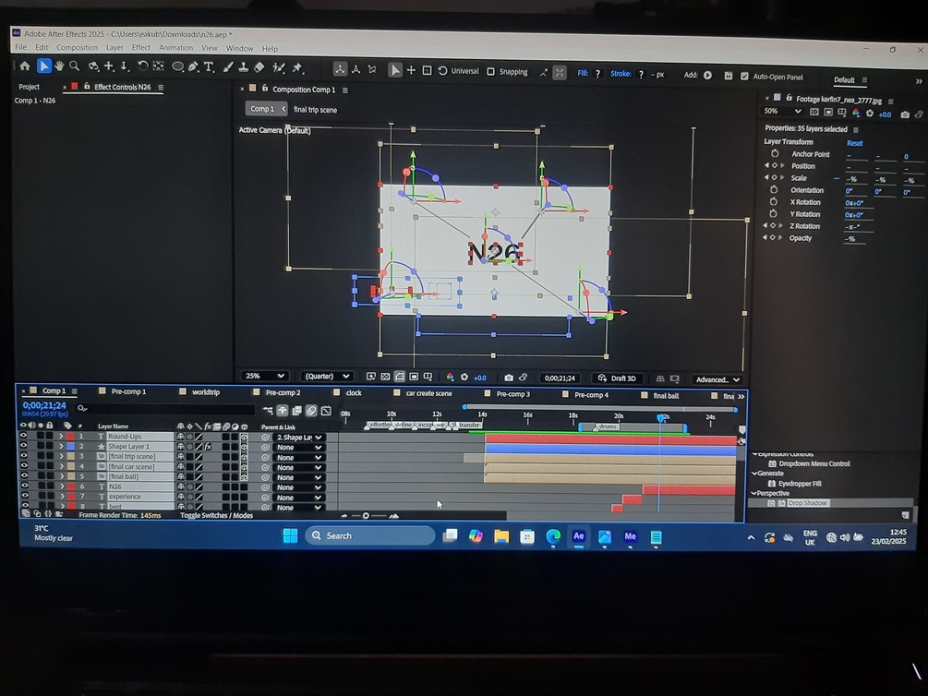
Task: Hide the Round-Ups layer
Action: [24, 436]
